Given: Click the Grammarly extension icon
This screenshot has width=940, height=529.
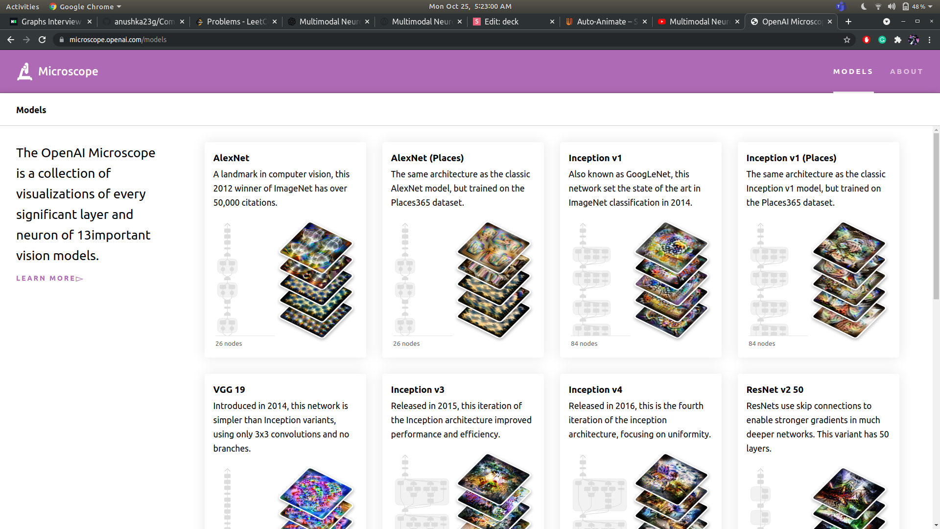Looking at the screenshot, I should coord(882,40).
